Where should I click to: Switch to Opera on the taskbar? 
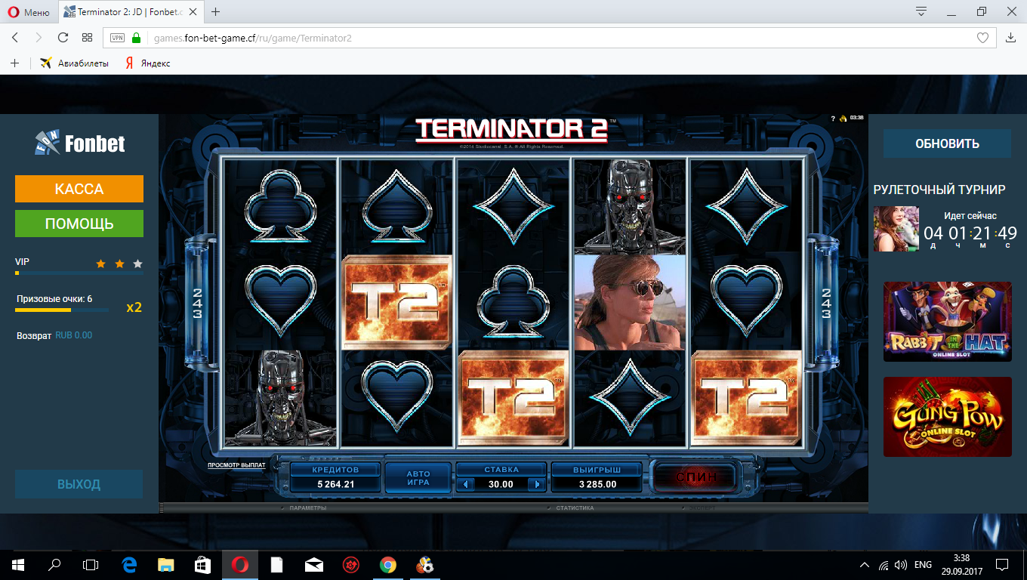240,564
